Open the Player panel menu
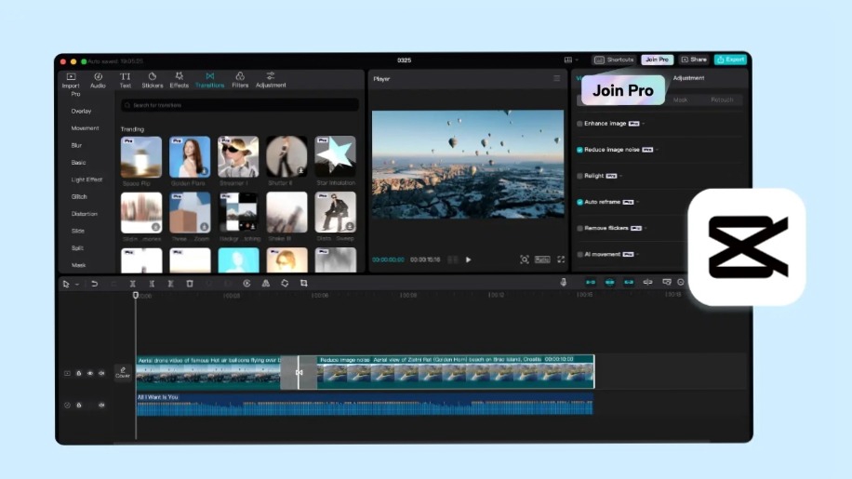The image size is (852, 479). [557, 79]
